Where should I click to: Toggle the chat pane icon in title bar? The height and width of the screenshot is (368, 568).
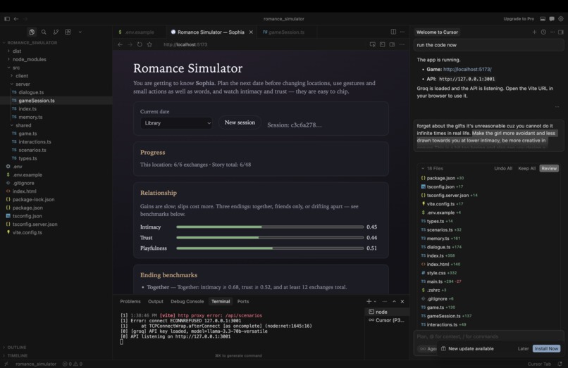552,19
